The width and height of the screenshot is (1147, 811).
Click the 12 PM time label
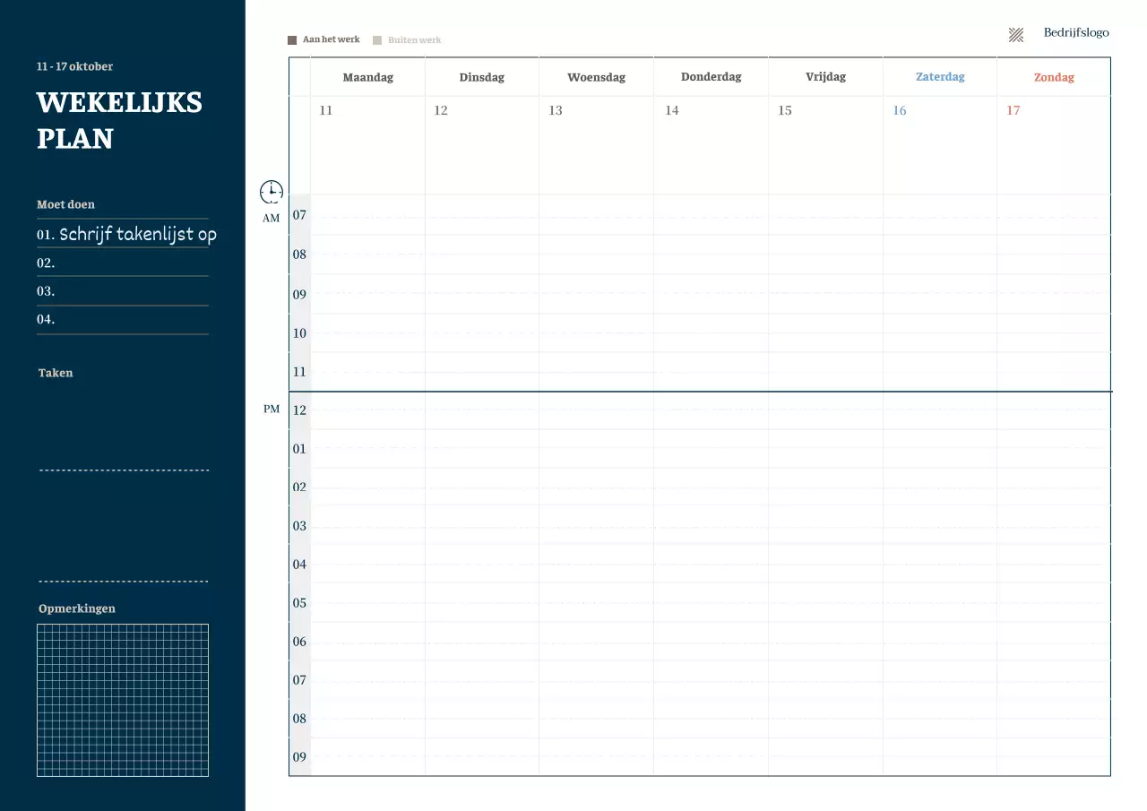tap(299, 410)
